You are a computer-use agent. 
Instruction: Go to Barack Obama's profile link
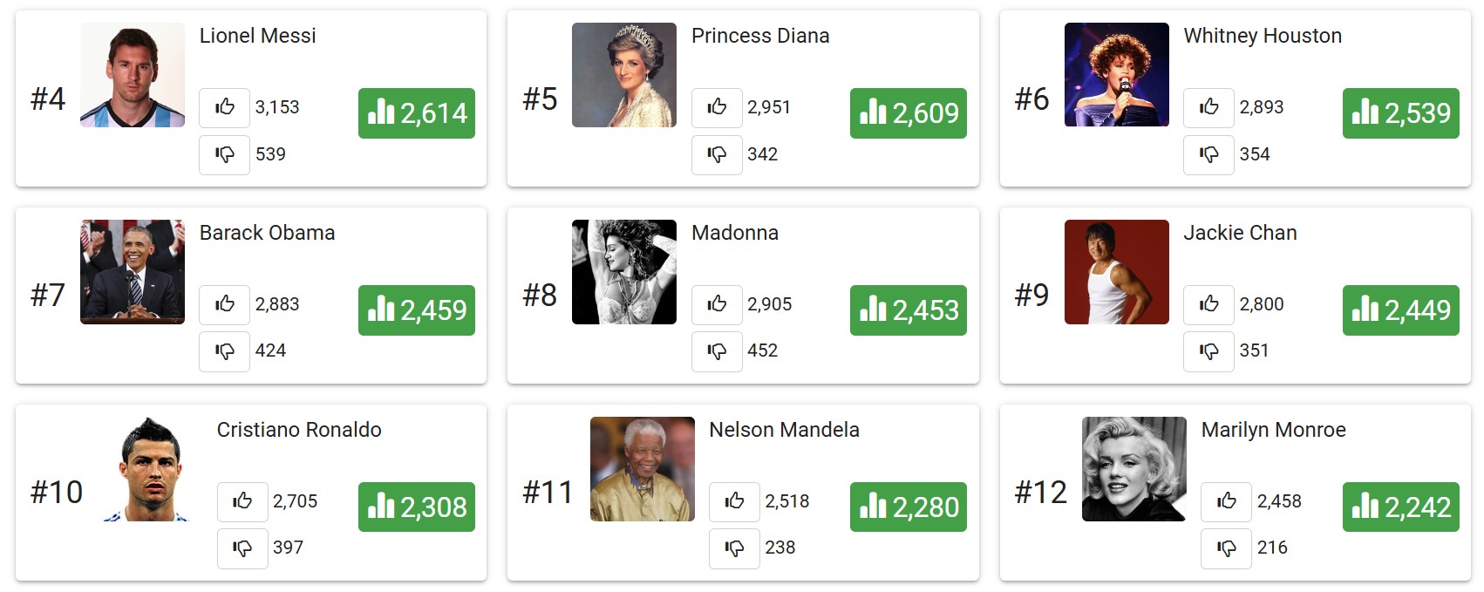tap(267, 233)
